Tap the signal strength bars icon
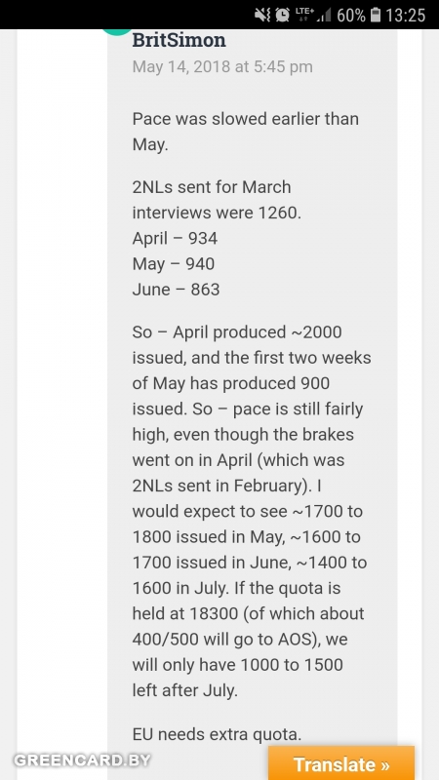The image size is (439, 780). coord(324,16)
